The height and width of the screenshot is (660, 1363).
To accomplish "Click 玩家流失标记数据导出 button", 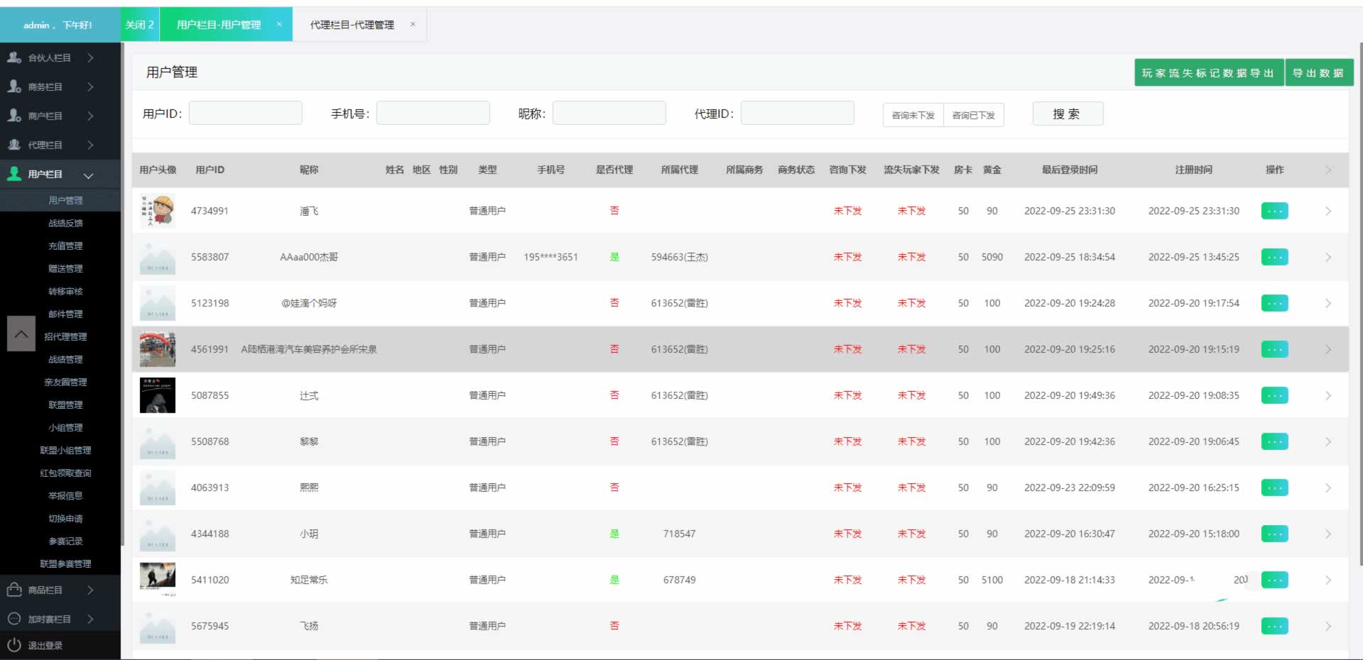I will pos(1207,73).
